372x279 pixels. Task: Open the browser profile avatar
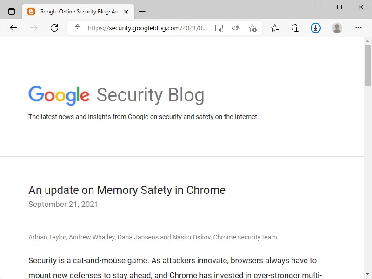[337, 28]
